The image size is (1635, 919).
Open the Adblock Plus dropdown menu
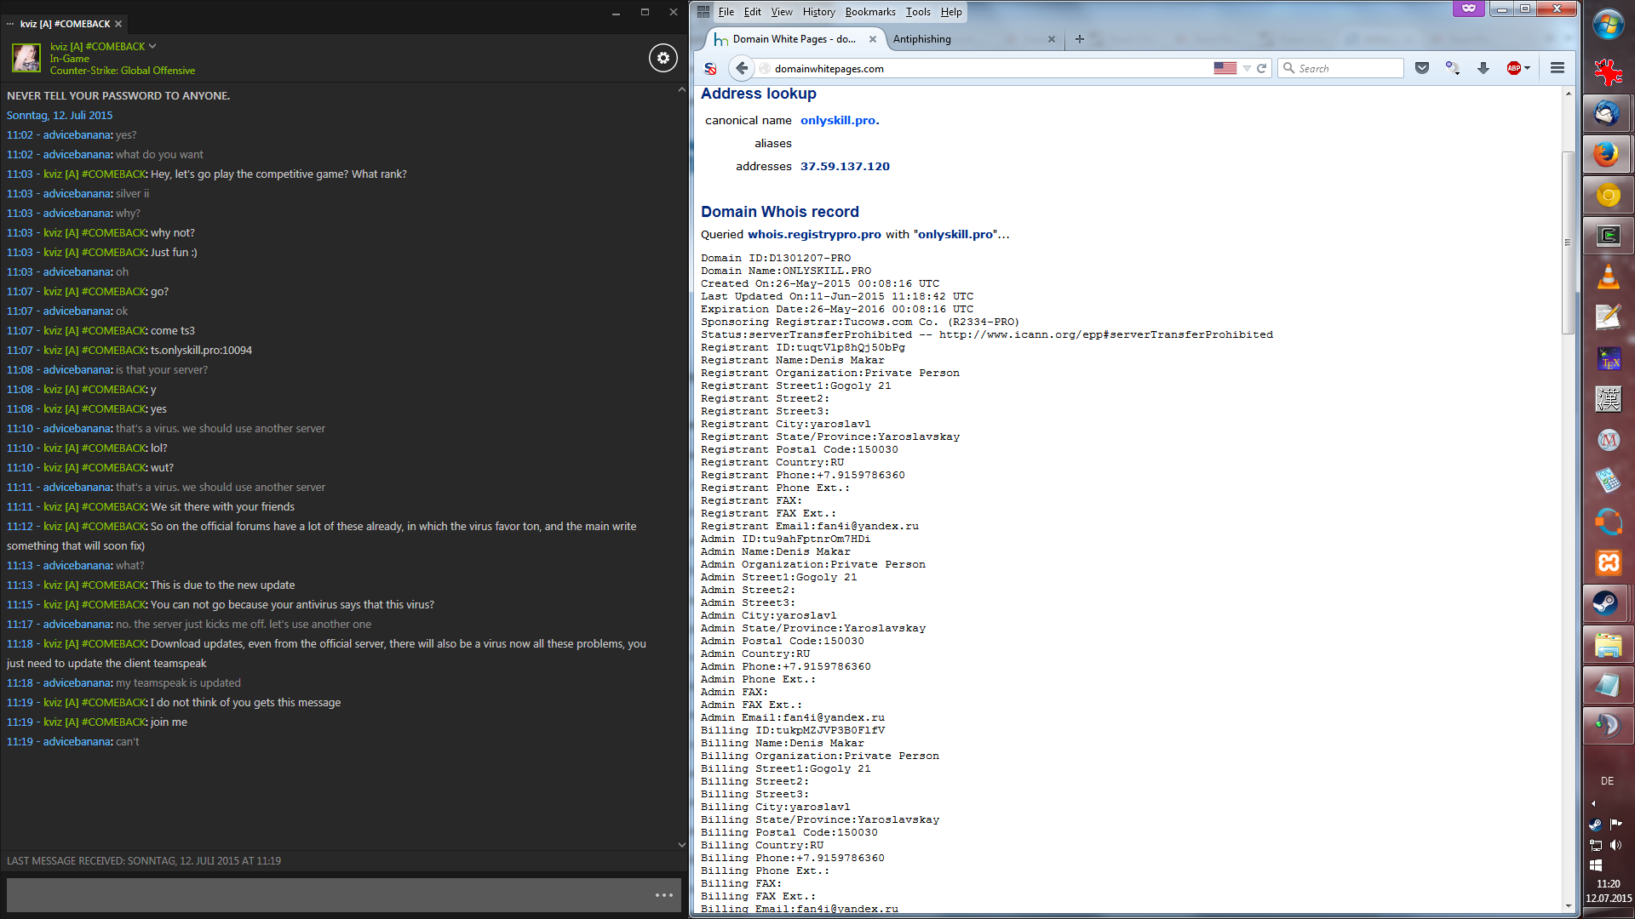click(1528, 68)
